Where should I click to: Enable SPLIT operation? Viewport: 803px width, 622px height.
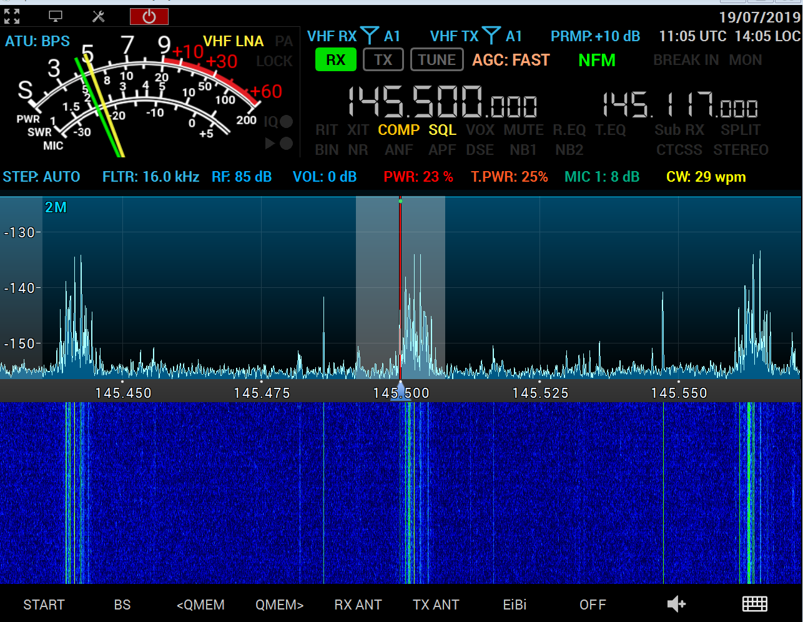pos(741,130)
